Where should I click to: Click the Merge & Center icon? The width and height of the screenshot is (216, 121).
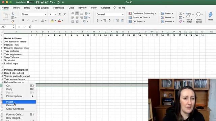pos(86,17)
